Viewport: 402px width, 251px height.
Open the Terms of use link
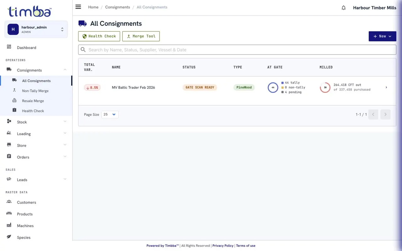tap(246, 246)
